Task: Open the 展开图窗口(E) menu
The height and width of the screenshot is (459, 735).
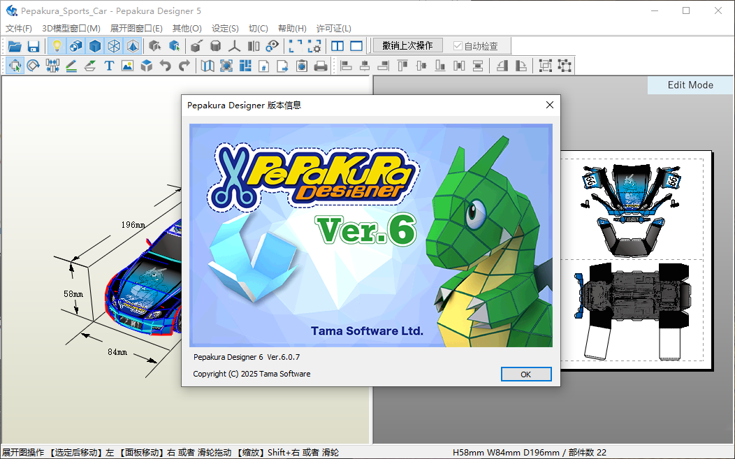Action: (x=136, y=29)
